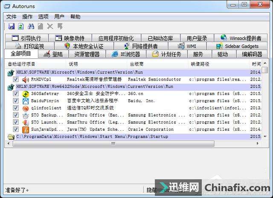Switch to the 应用程序初始化 tab
The width and height of the screenshot is (273, 198).
pyautogui.click(x=116, y=38)
